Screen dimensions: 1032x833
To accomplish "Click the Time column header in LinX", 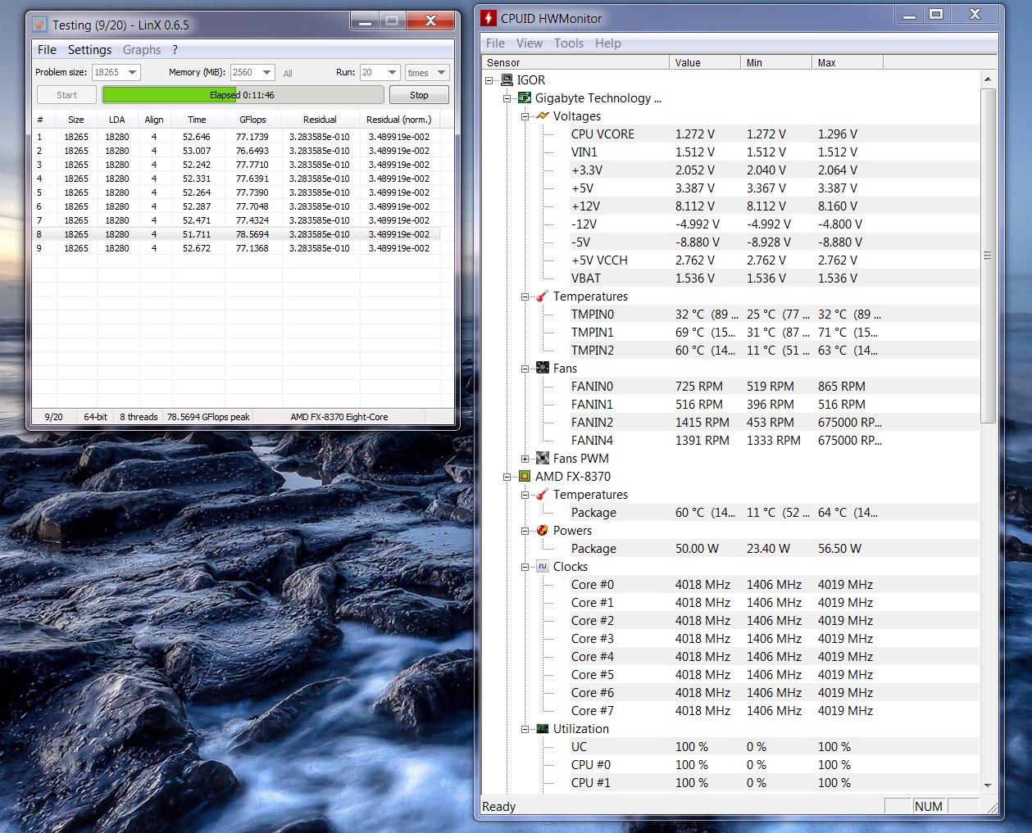I will click(x=197, y=120).
